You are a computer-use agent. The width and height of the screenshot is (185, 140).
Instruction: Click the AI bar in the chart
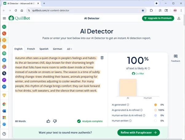[128, 87]
